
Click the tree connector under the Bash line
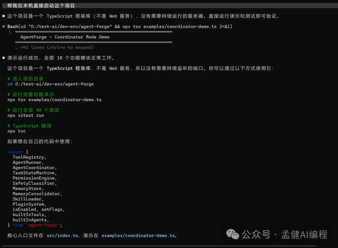click(x=10, y=32)
